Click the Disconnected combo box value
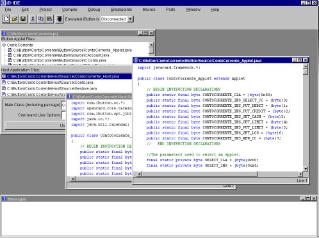 point(114,19)
